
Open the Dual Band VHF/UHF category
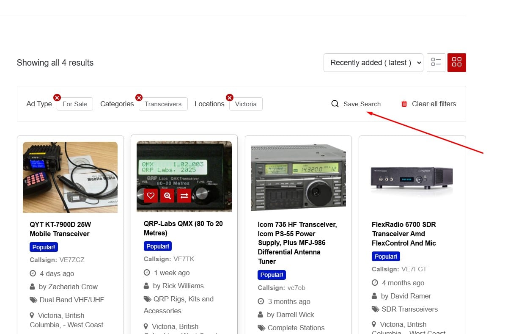click(72, 300)
